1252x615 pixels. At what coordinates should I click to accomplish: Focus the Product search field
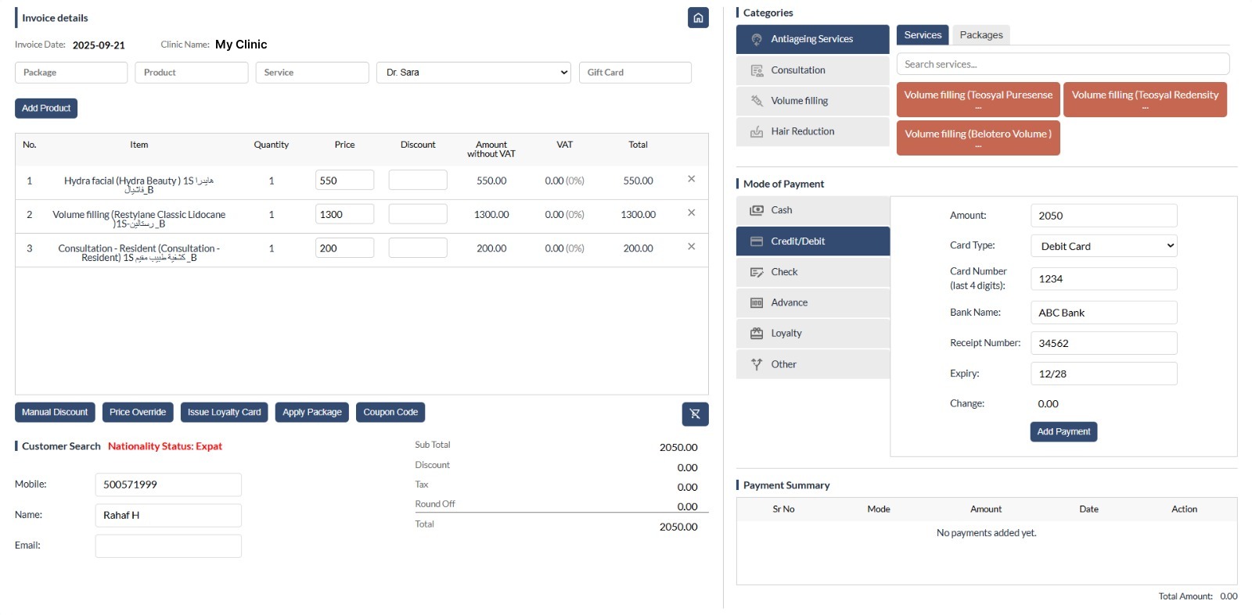192,73
